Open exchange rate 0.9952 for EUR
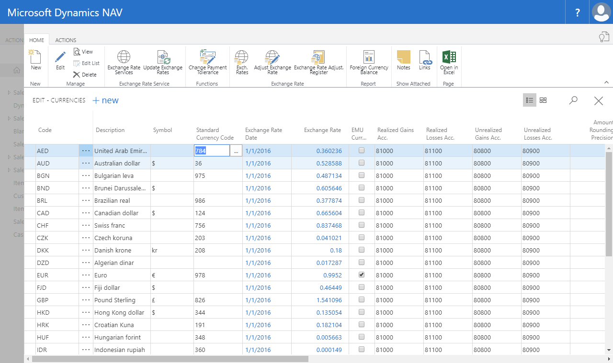Screen dimensions: 613x363 (332, 275)
